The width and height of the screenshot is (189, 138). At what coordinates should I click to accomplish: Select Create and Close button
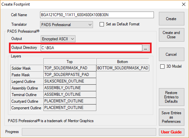[171, 35]
